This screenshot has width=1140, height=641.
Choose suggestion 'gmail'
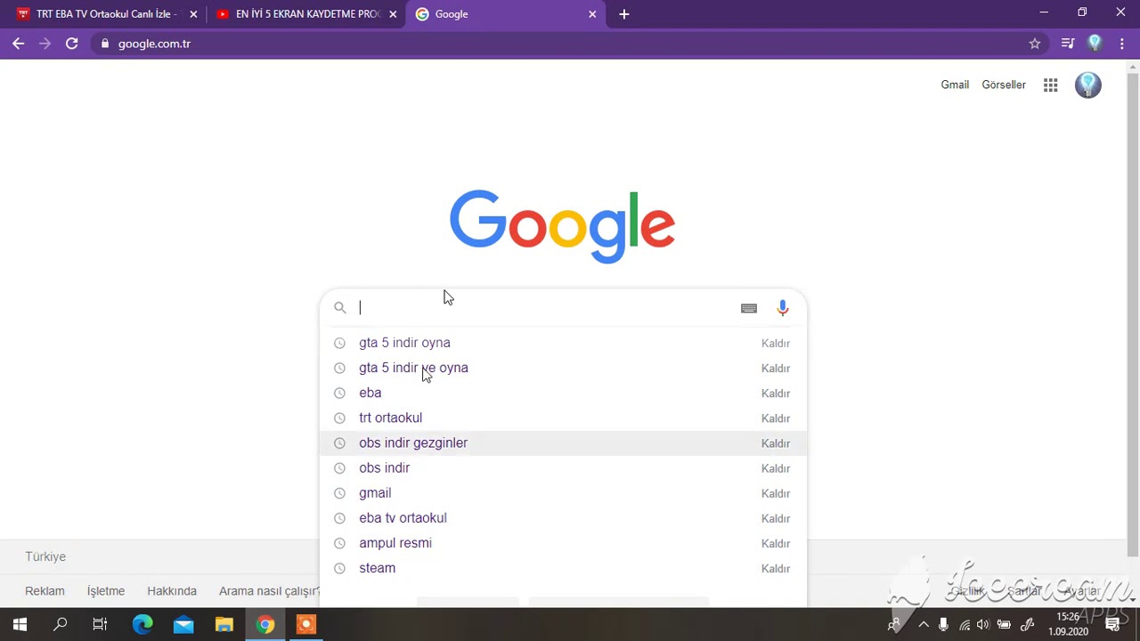coord(375,493)
